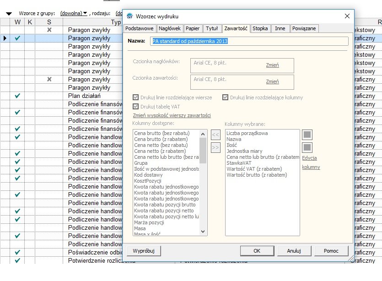Click the Edycja kolumny link
382x281 pixels.
311,162
